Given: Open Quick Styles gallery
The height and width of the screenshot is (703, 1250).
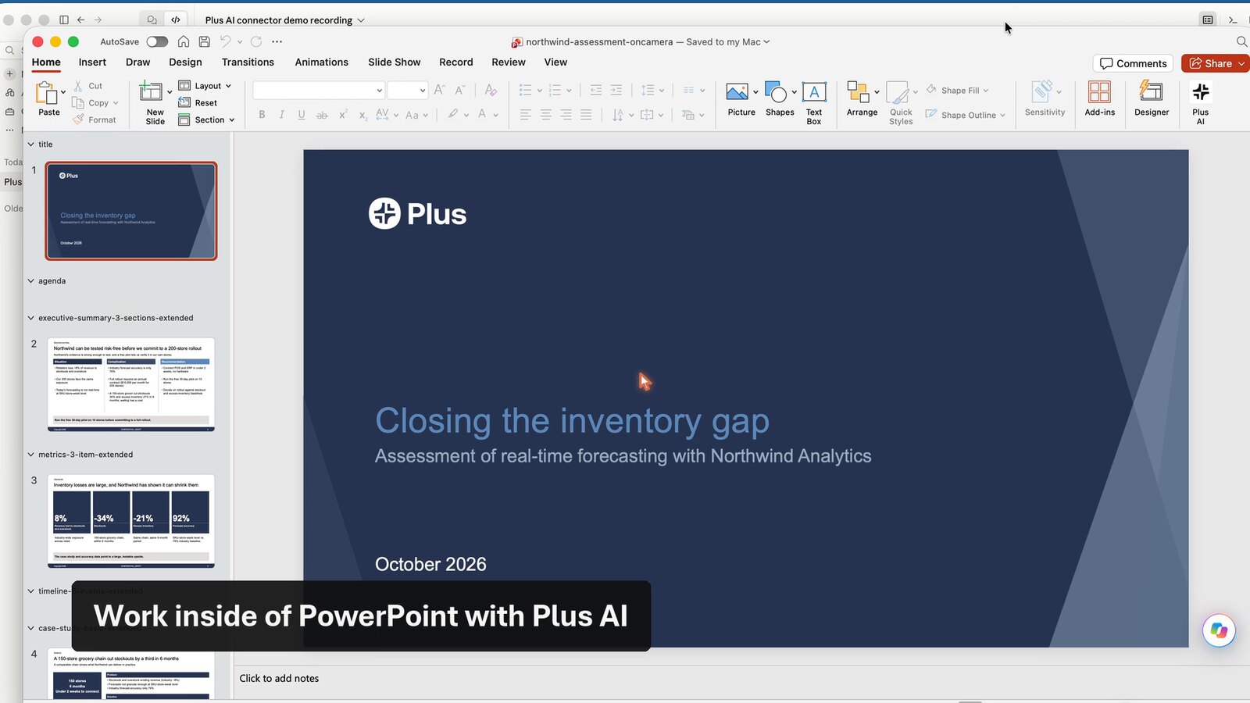Looking at the screenshot, I should click(901, 102).
